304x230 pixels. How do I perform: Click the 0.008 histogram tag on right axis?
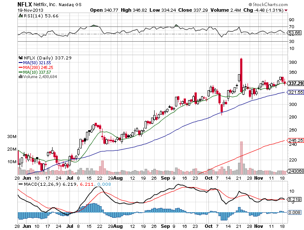click(294, 212)
